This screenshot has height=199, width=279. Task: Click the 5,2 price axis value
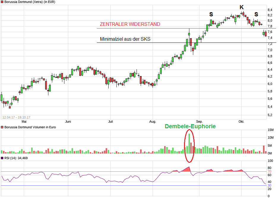tap(270, 115)
